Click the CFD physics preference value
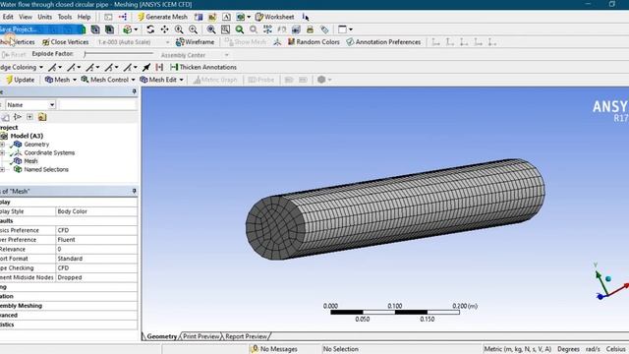This screenshot has width=629, height=354. click(96, 230)
